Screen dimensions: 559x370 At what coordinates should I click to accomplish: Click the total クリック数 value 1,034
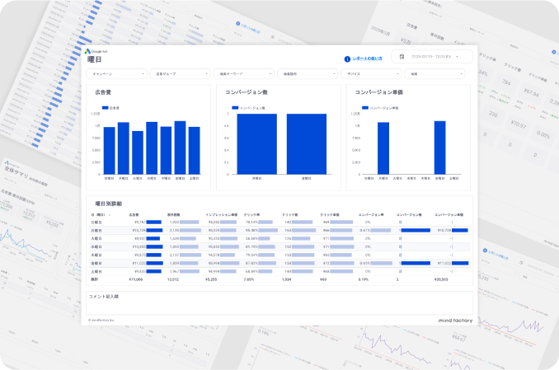pos(287,279)
